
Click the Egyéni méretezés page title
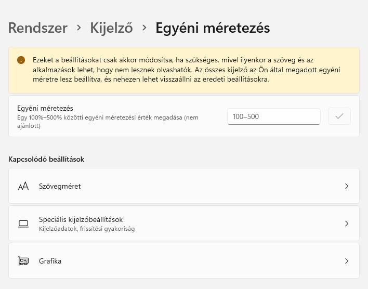point(213,28)
